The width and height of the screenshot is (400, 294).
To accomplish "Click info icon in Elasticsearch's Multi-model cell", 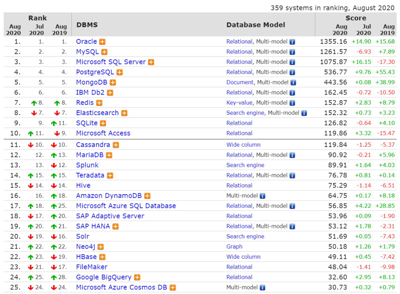I will [x=304, y=113].
